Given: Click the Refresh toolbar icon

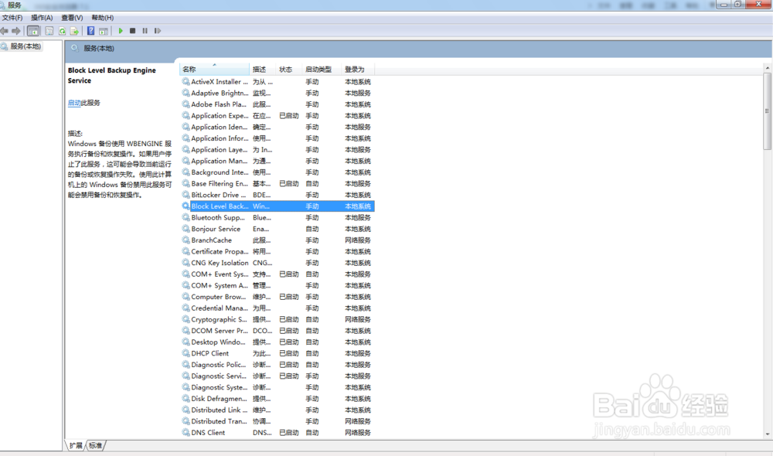Looking at the screenshot, I should (62, 31).
